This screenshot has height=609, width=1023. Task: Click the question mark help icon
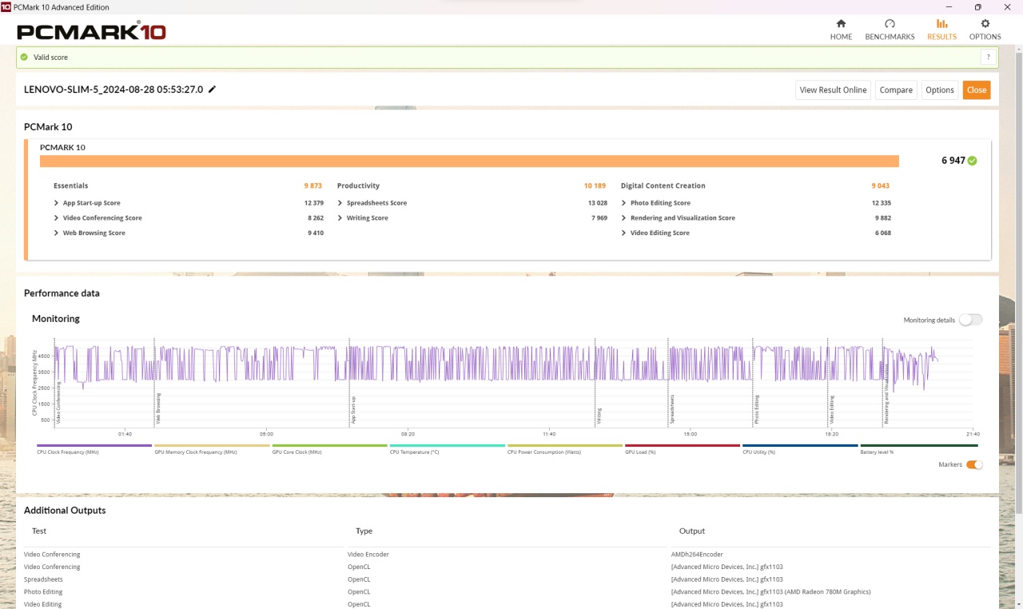pos(989,58)
